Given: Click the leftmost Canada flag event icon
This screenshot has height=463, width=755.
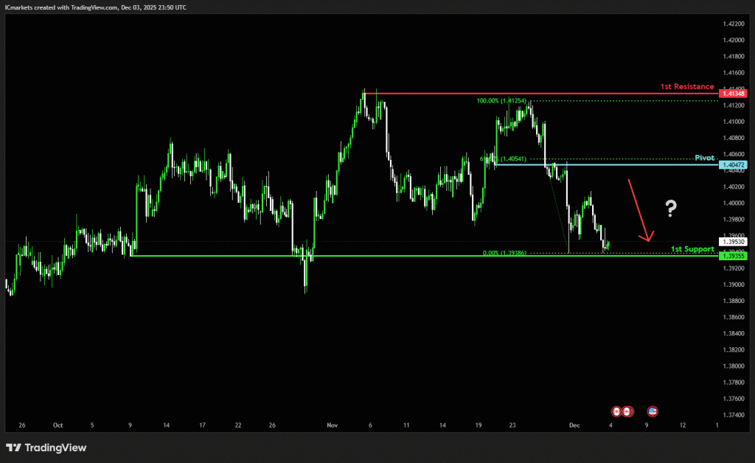Looking at the screenshot, I should click(616, 411).
